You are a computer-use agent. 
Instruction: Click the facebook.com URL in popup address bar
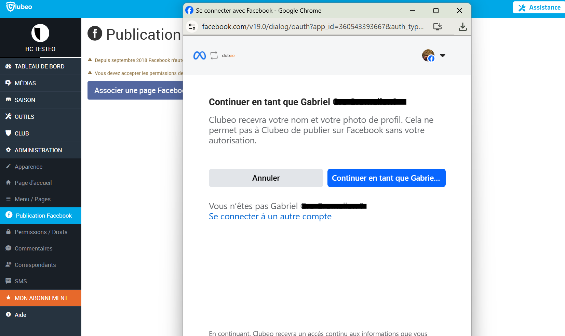(313, 27)
